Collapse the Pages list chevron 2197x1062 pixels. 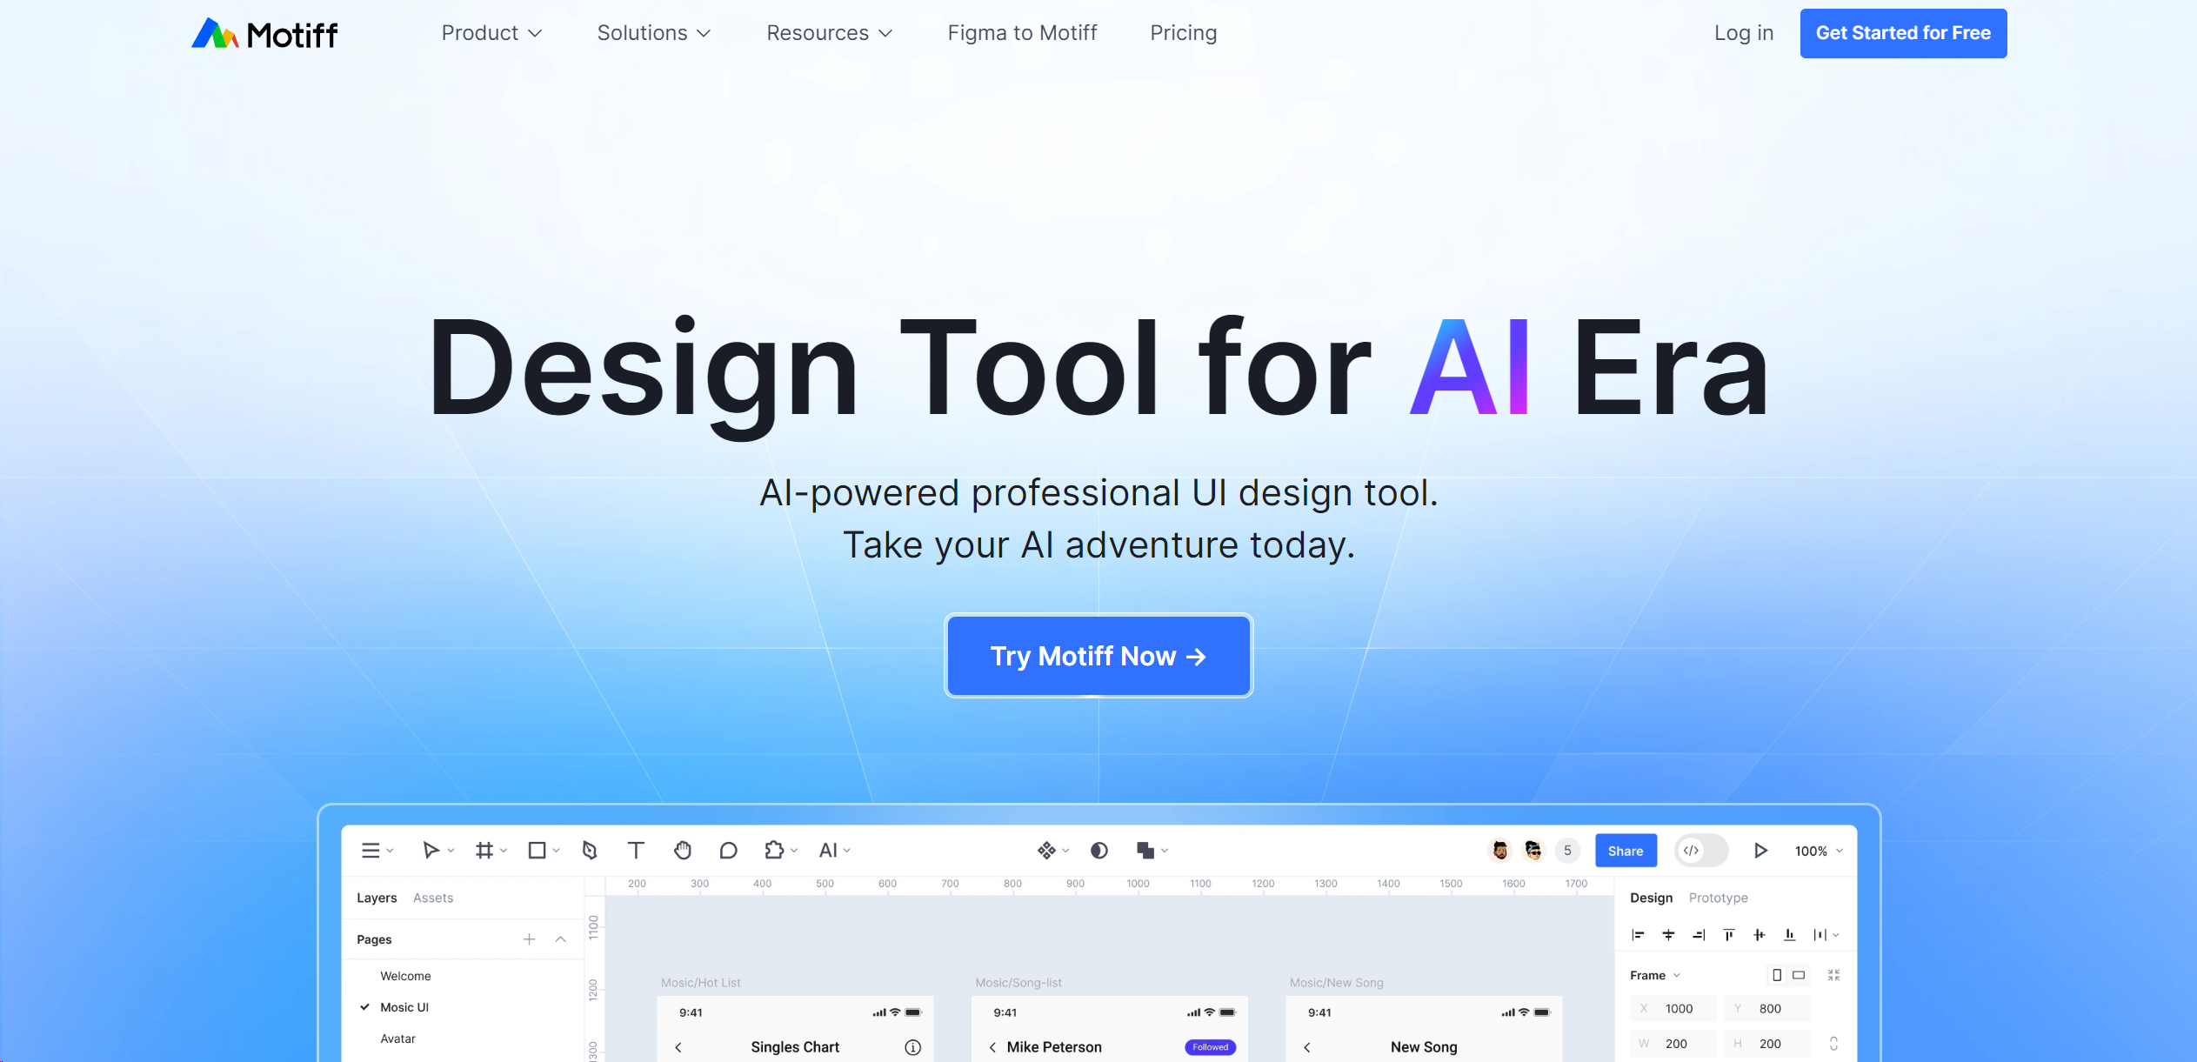(x=561, y=939)
